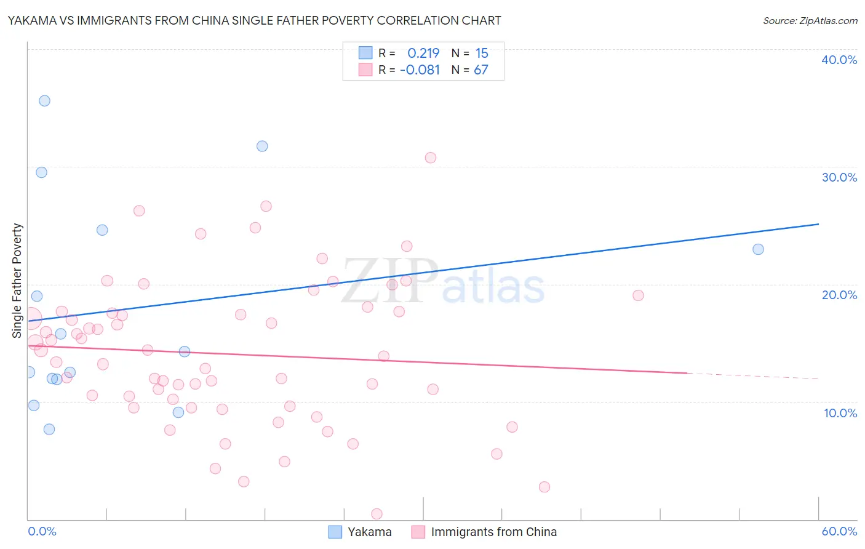Click the pink China regression trend line
This screenshot has height=549, width=865.
coord(357,359)
